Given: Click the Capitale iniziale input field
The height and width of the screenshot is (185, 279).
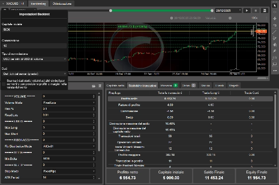Looking at the screenshot, I should click(x=34, y=30).
